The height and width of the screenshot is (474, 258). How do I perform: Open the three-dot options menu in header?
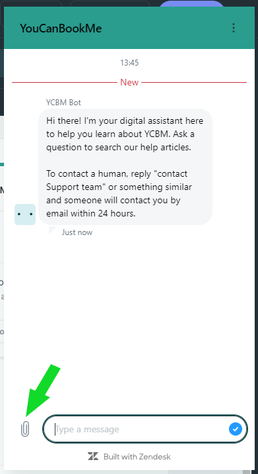point(234,28)
